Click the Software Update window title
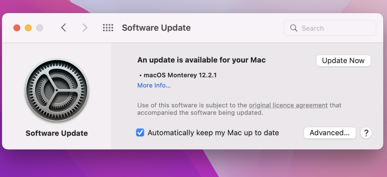 [156, 28]
